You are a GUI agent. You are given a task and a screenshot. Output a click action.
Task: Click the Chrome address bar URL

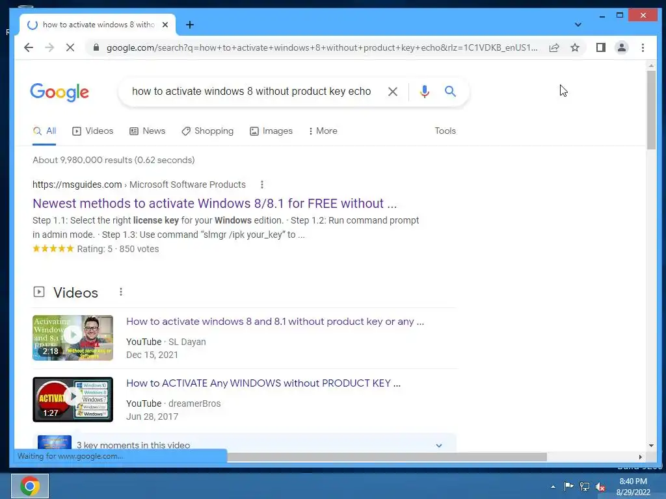click(322, 47)
